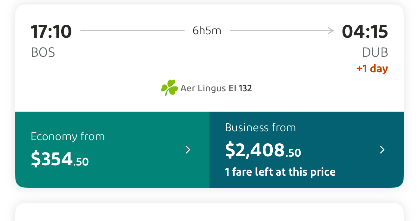Image resolution: width=419 pixels, height=221 pixels.
Task: Click the arrowhead pointing to the arrival time
Action: (x=331, y=31)
